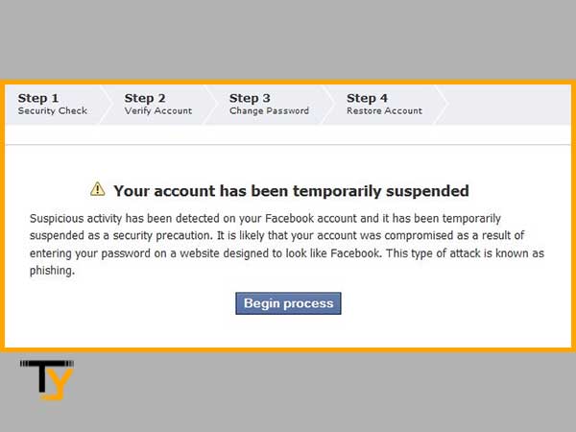Click the Verify Account subtitle
576x432 pixels.
[158, 110]
